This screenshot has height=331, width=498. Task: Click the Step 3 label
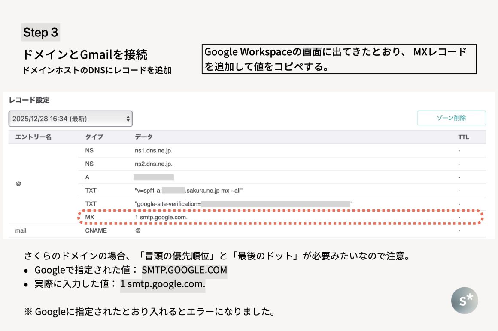[x=40, y=32]
